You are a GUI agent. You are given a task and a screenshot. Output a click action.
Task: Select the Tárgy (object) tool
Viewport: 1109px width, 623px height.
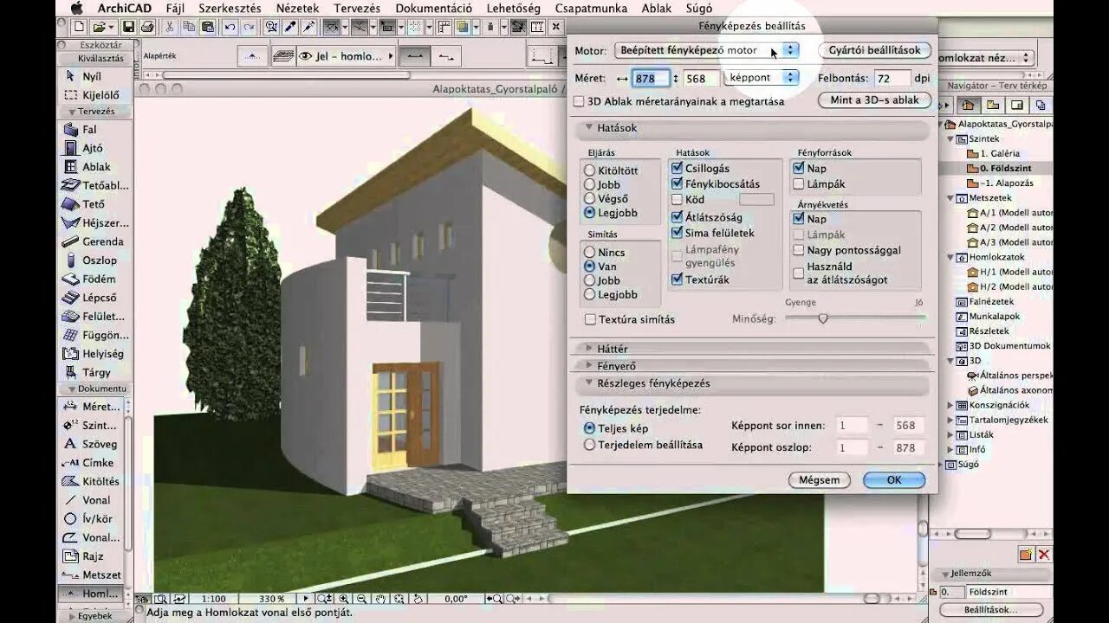93,372
